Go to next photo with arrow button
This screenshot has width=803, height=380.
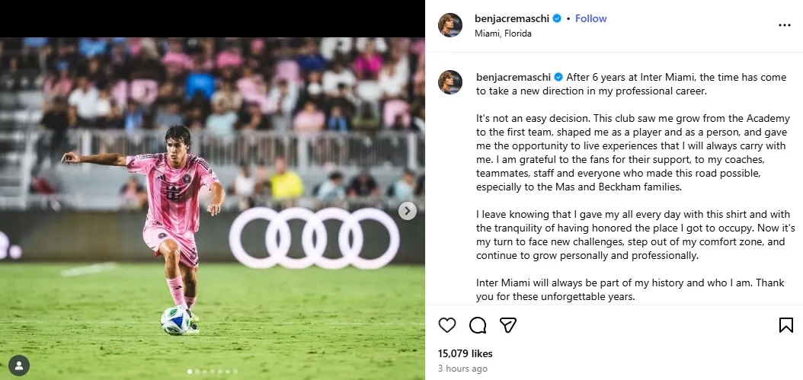[x=408, y=211]
